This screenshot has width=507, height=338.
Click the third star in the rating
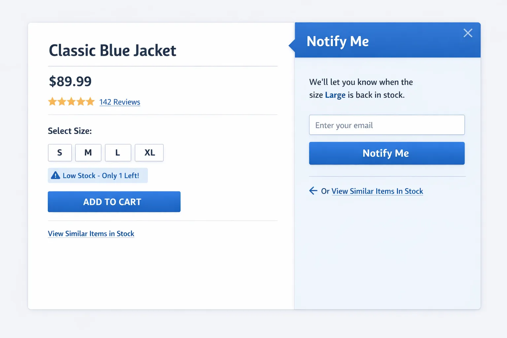[x=71, y=102]
